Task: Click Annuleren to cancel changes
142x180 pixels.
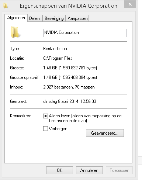Action: [89, 170]
